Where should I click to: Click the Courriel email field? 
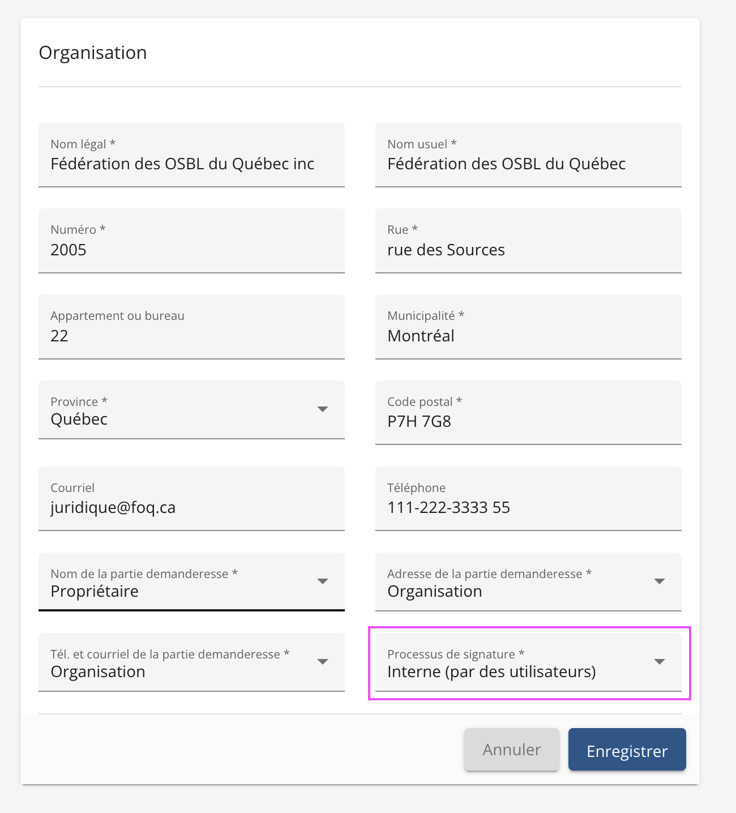tap(191, 508)
